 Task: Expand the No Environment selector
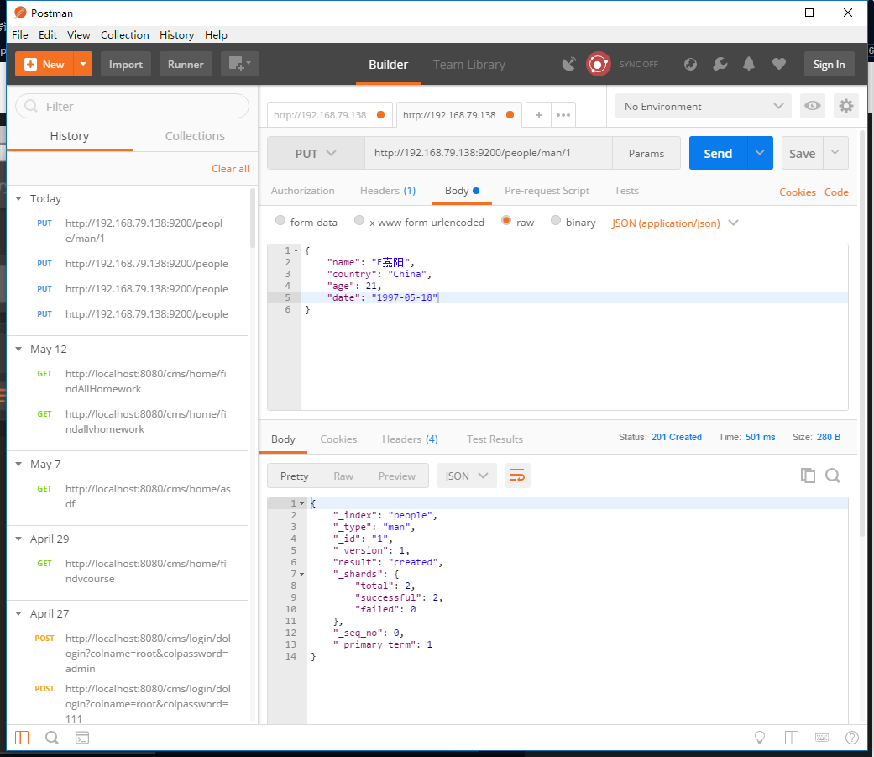(703, 106)
